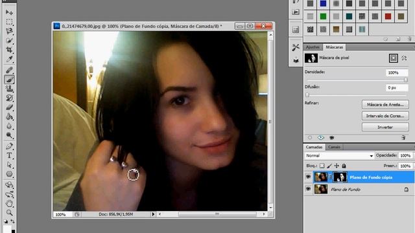Toggle lock transparent pixels

point(322,166)
